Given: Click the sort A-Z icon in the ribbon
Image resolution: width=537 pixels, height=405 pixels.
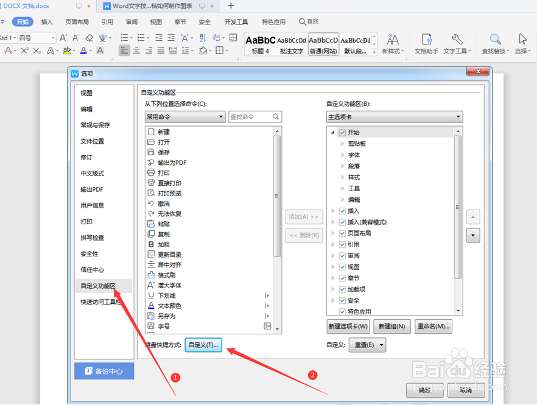Looking at the screenshot, I should click(202, 37).
